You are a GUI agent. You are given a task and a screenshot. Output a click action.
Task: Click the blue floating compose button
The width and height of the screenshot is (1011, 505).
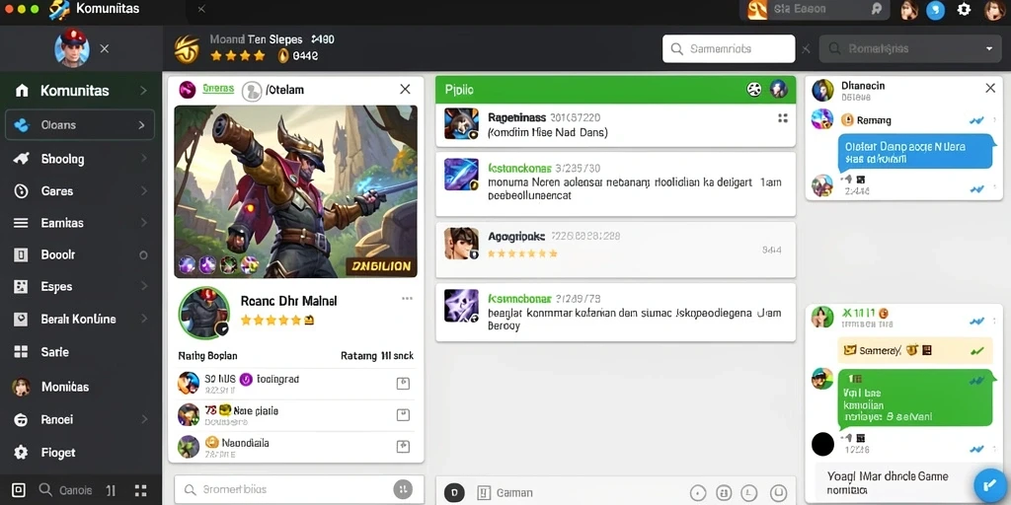(x=989, y=485)
